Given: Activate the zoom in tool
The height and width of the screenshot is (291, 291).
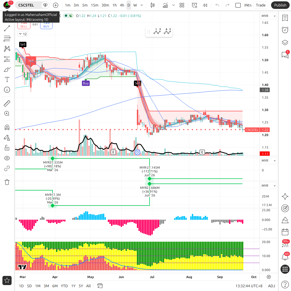Looking at the screenshot, I should coord(7,114).
